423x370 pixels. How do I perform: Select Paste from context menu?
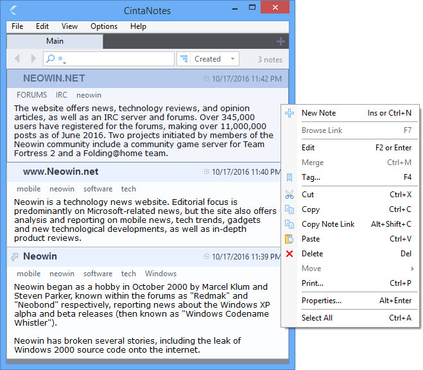pos(350,239)
